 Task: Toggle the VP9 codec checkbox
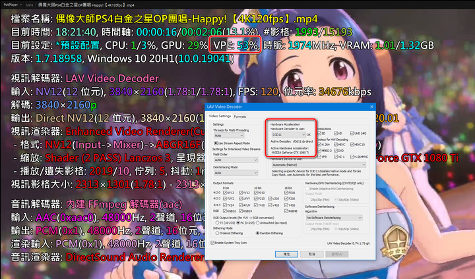(319, 157)
